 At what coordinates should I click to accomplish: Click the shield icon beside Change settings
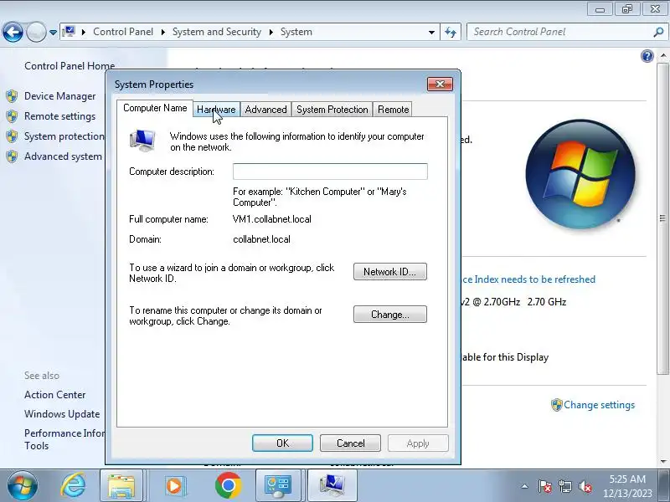(556, 405)
